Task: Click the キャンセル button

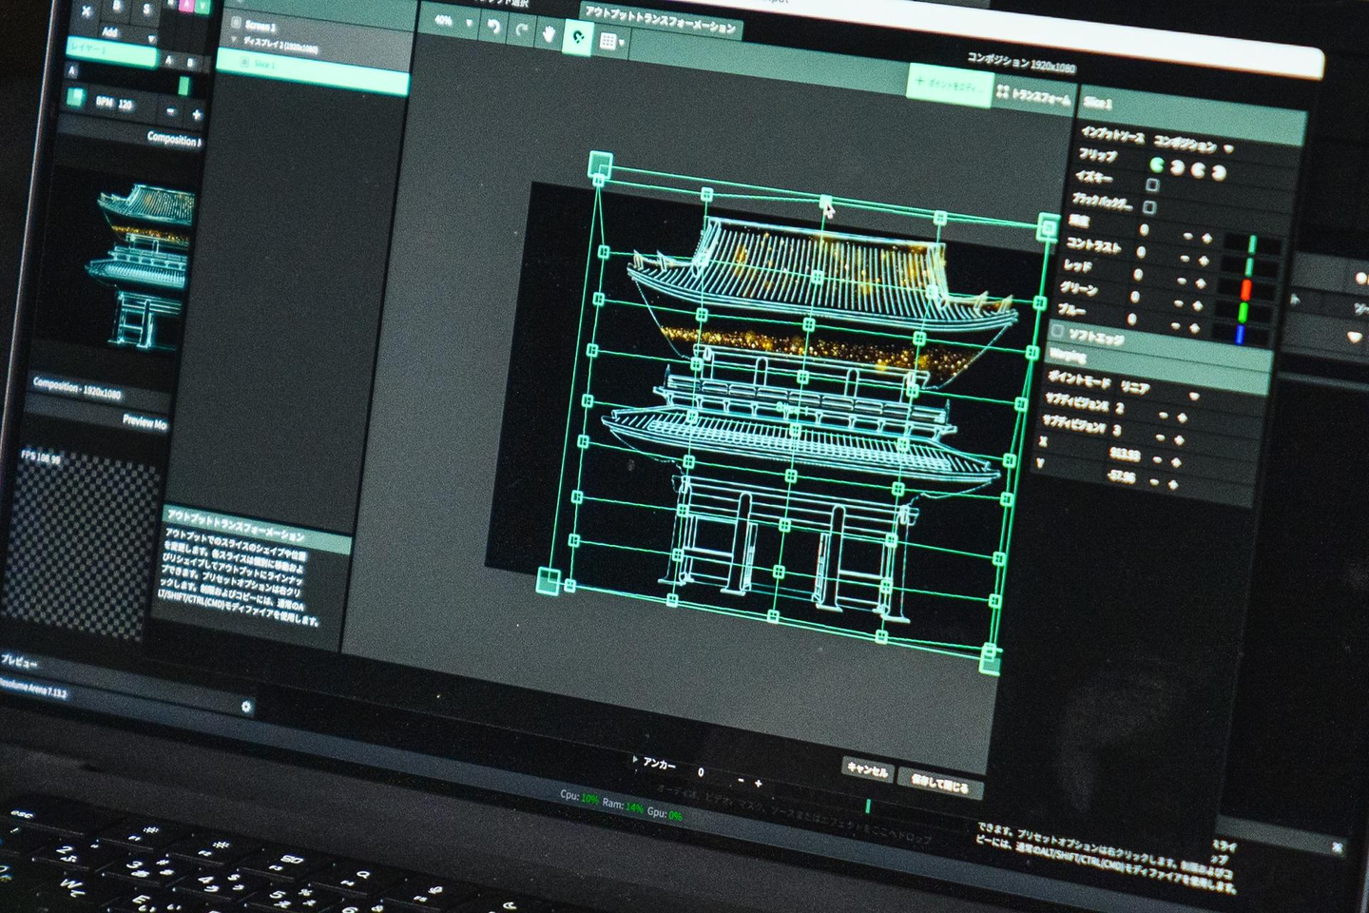Action: pyautogui.click(x=866, y=770)
